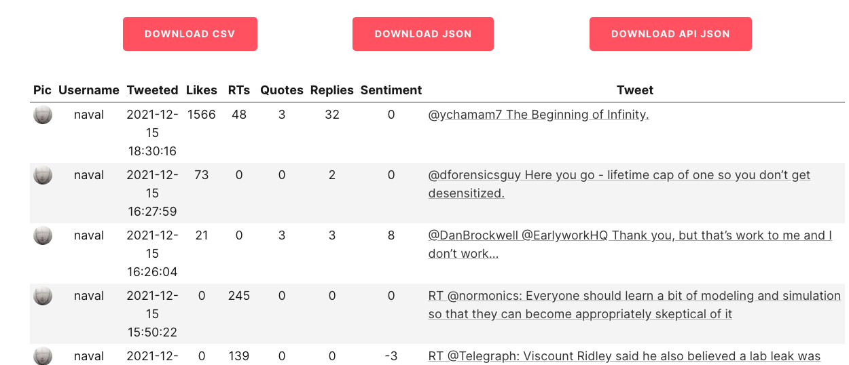Click the Download CSV button
The height and width of the screenshot is (365, 849).
click(190, 34)
